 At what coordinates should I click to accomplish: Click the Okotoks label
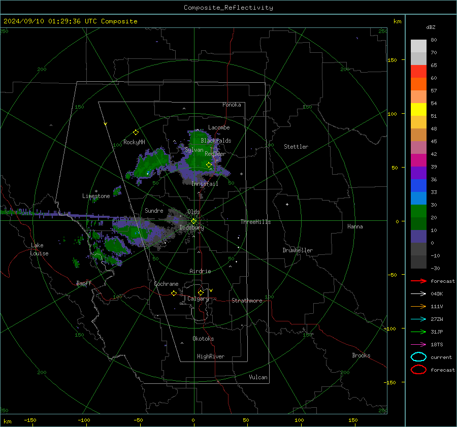pyautogui.click(x=203, y=339)
